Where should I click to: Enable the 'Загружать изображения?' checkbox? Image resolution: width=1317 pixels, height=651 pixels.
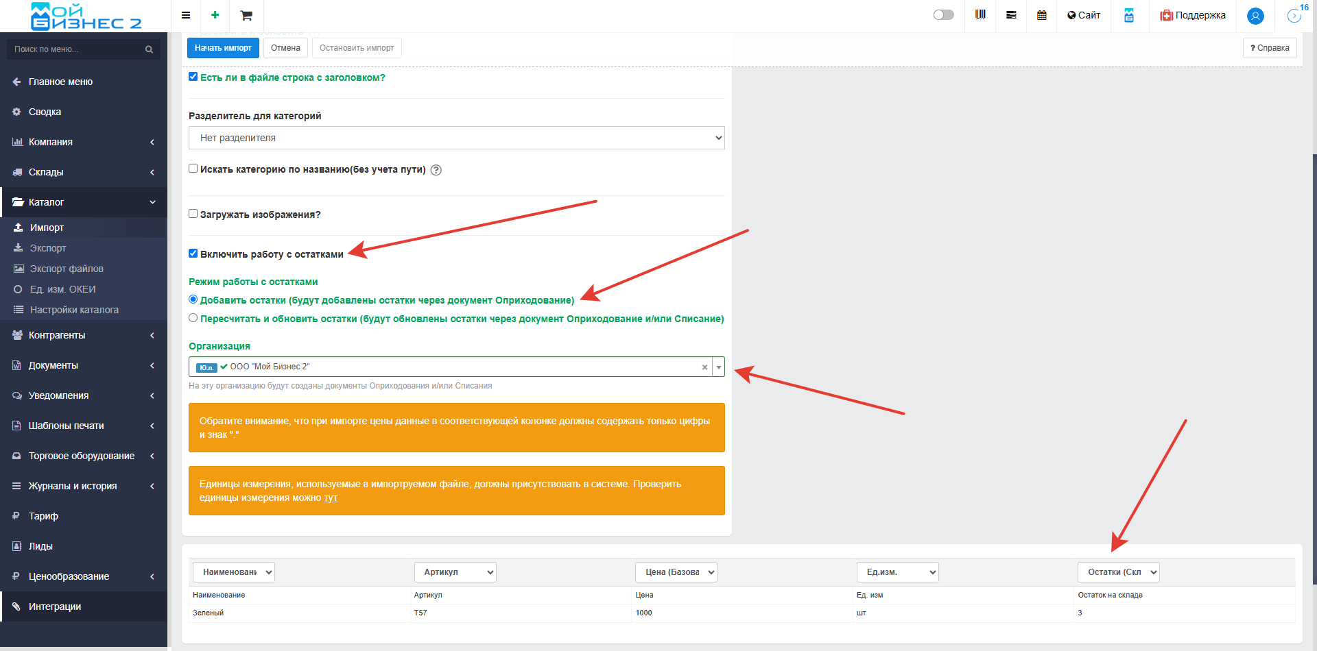pos(193,214)
